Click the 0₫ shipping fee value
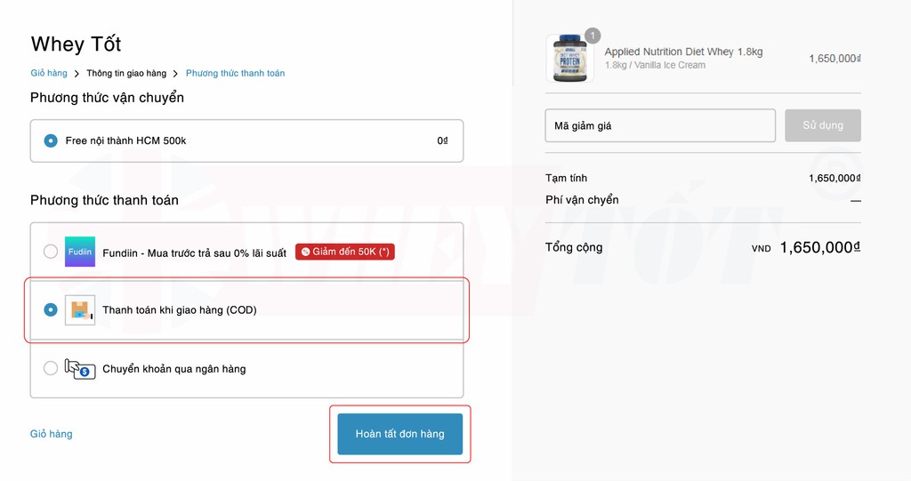Screen dimensions: 911x481 pyautogui.click(x=442, y=140)
